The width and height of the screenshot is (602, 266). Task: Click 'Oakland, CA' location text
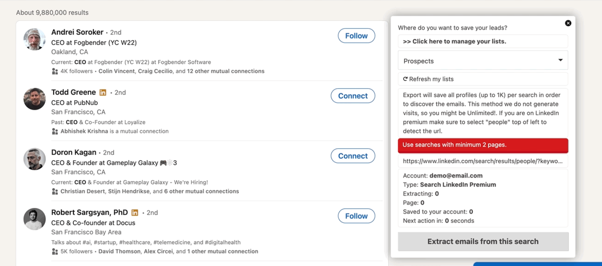[x=70, y=52]
